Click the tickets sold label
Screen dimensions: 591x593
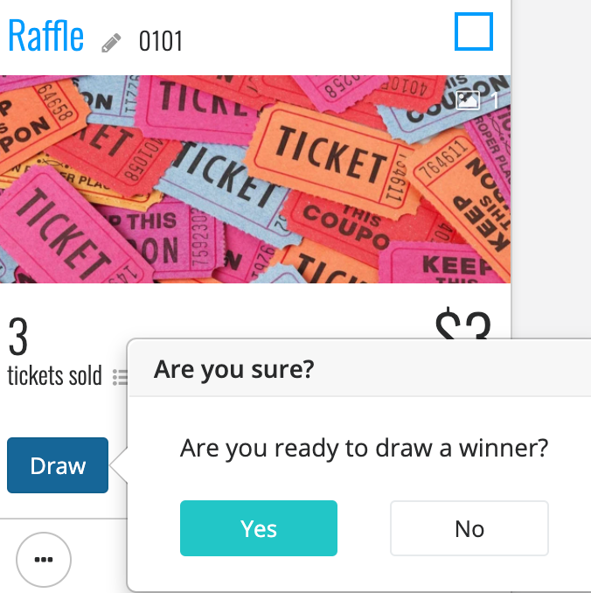click(55, 375)
